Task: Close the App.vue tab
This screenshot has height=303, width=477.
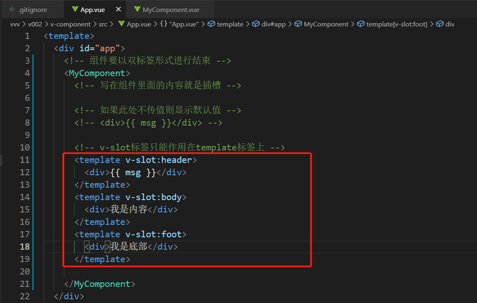Action: 119,10
